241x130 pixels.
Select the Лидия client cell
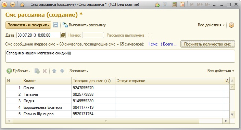(x=47, y=101)
